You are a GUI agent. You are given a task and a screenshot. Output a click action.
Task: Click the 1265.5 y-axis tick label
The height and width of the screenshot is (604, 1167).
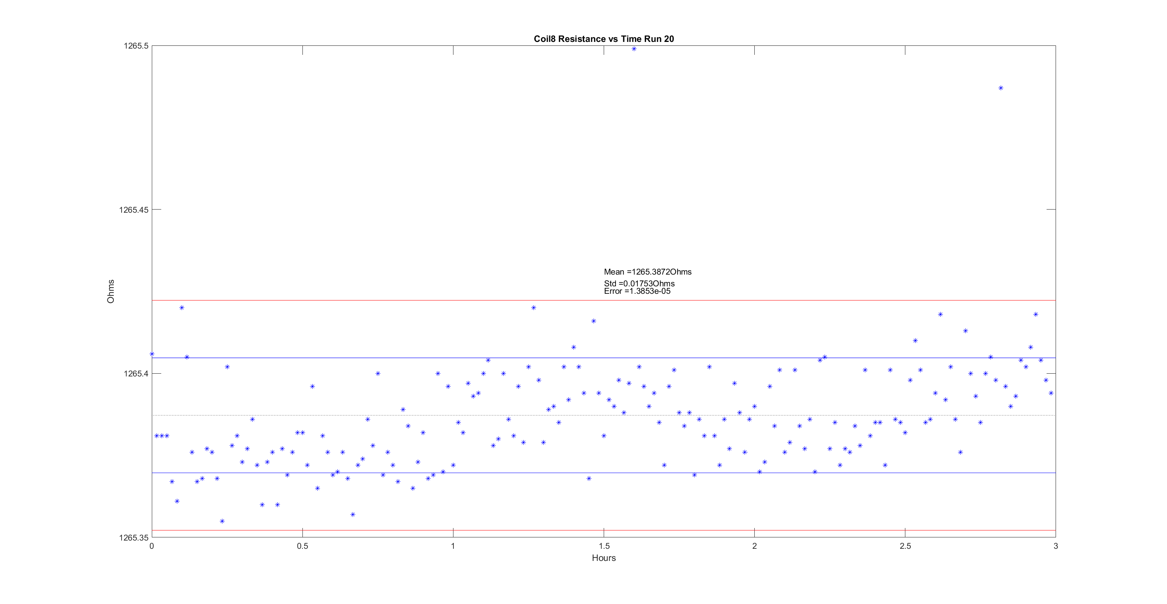tap(136, 46)
